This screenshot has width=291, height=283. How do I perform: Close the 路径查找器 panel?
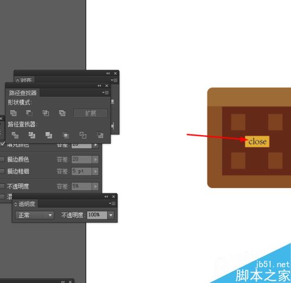coord(107,86)
